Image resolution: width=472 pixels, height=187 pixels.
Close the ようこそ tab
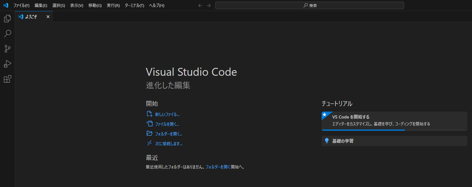tap(48, 16)
